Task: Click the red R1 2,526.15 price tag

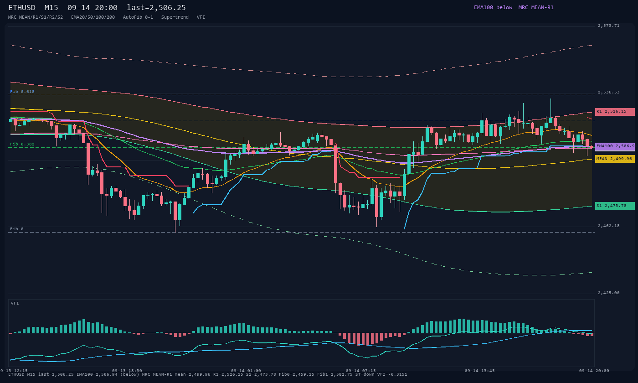Action: point(615,112)
